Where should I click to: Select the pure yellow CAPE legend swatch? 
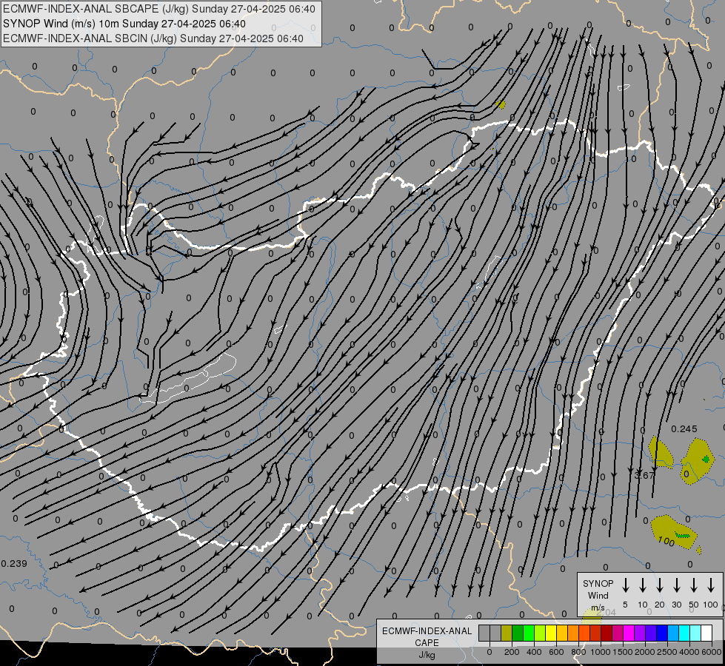point(551,633)
